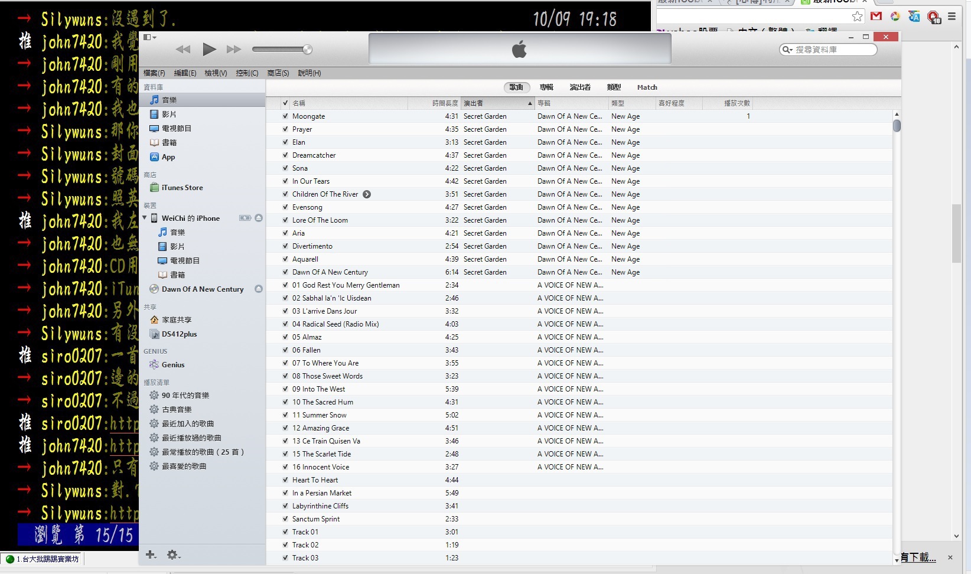Play the current track in iTunes
This screenshot has width=971, height=574.
click(x=209, y=50)
